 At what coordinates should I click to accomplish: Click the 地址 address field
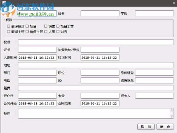point(96,65)
